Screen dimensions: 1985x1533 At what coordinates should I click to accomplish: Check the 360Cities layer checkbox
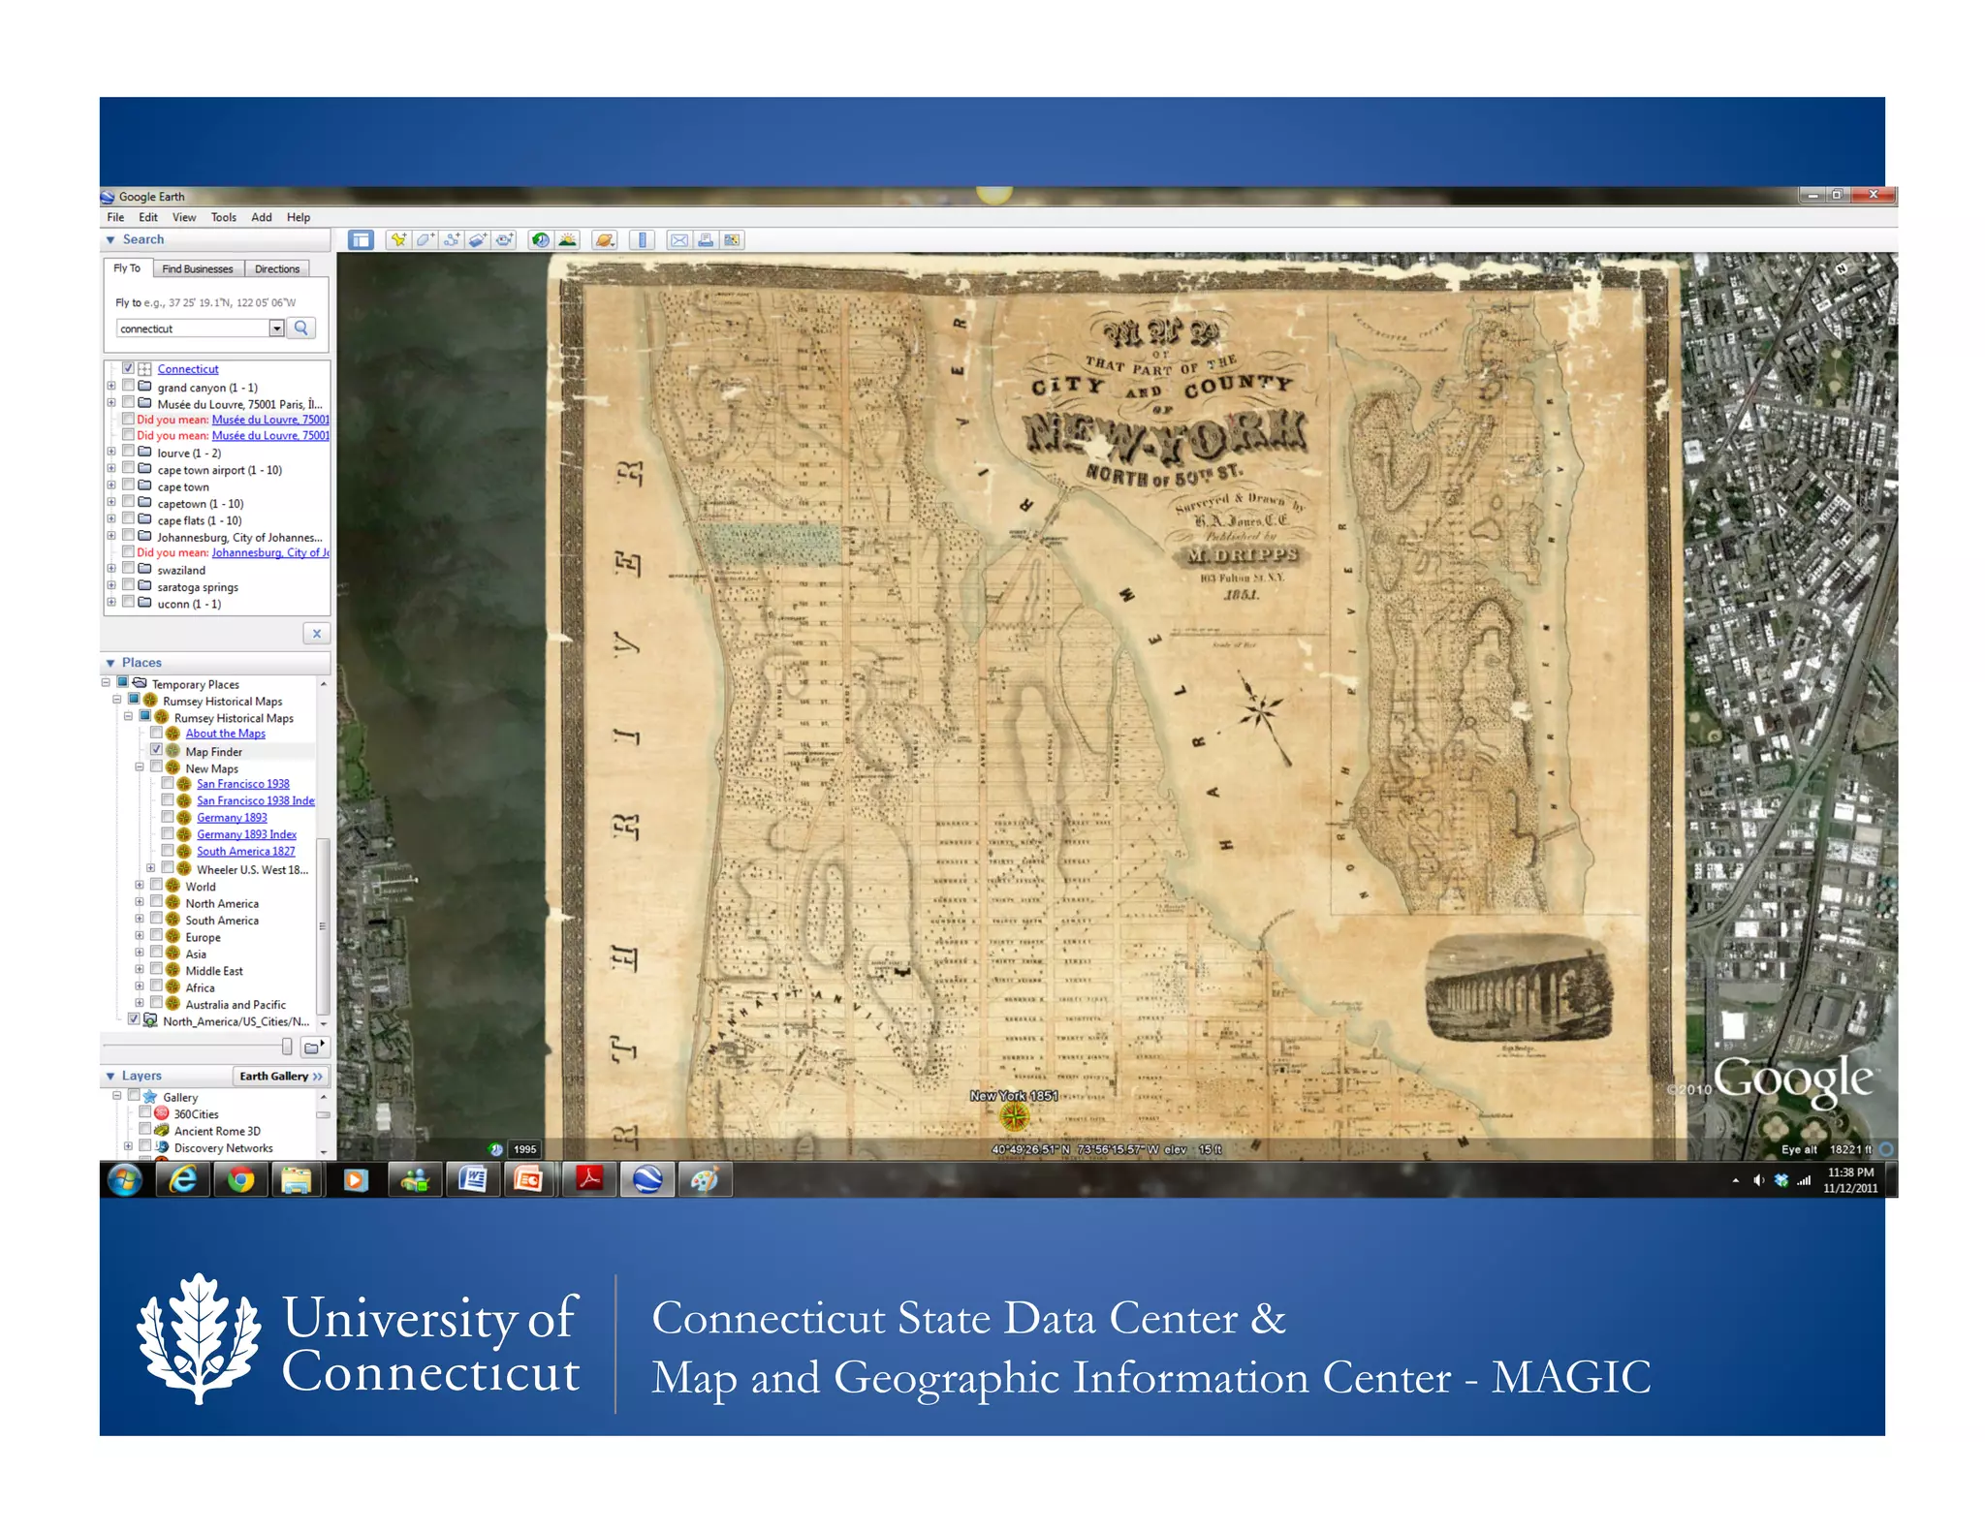tap(145, 1112)
